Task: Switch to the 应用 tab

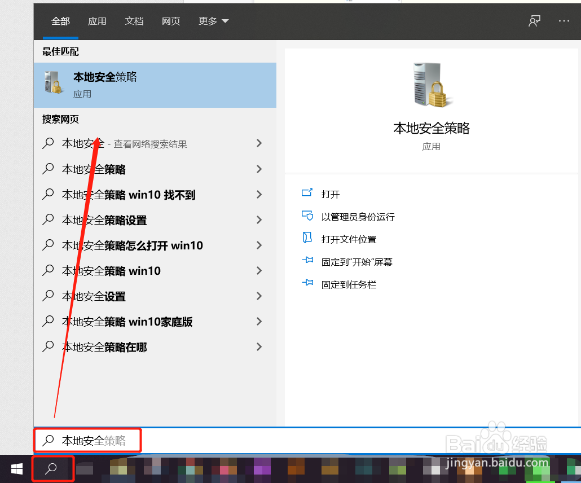Action: pyautogui.click(x=97, y=21)
